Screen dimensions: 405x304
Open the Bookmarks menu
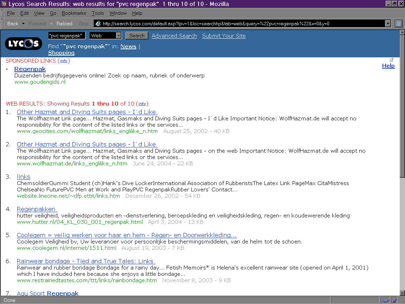74,13
